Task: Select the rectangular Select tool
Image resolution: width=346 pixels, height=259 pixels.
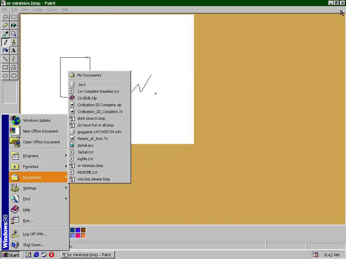Action: coord(14,17)
